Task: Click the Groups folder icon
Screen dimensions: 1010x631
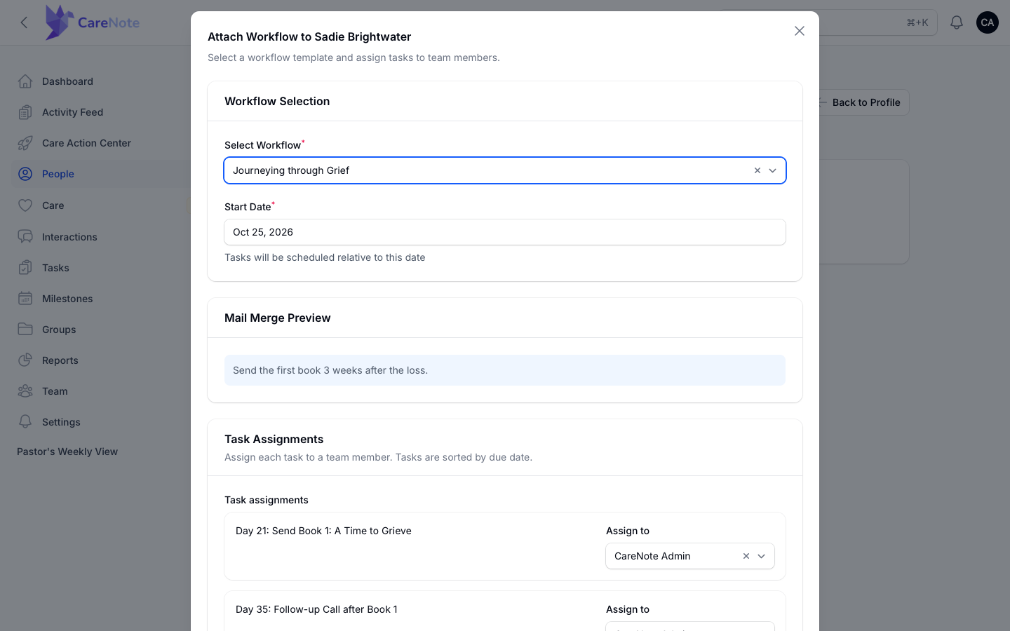Action: point(25,330)
